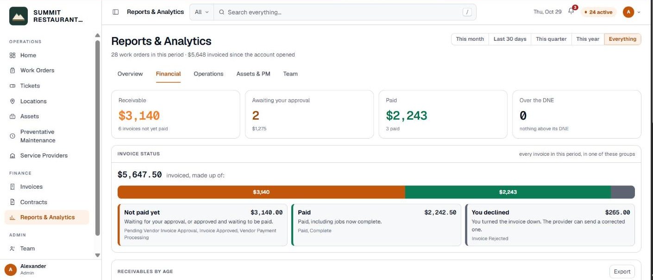653x280 pixels.
Task: Toggle the sidebar collapse icon
Action: [116, 12]
